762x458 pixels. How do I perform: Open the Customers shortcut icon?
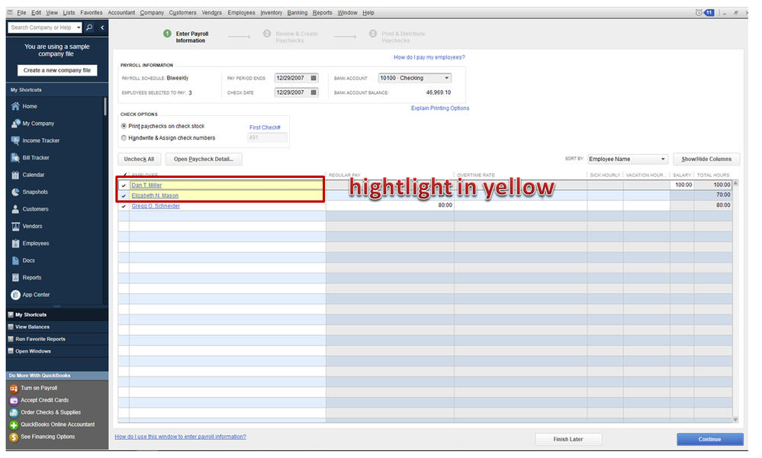tap(15, 209)
